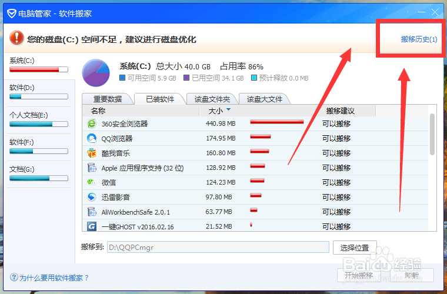447x294 pixels.
Task: Select the 迅雷影音 row name
Action: (116, 198)
